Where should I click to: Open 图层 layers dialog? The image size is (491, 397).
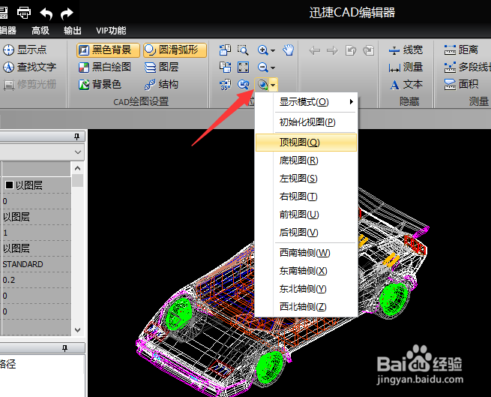click(x=162, y=67)
